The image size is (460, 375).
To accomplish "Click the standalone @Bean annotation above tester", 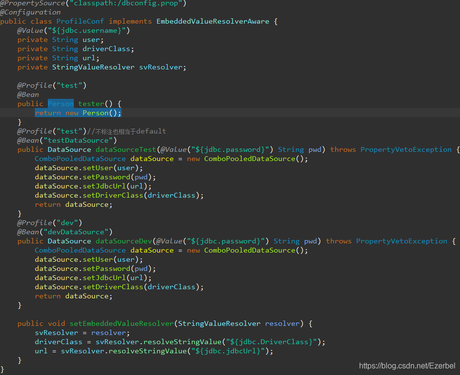I will click(28, 94).
